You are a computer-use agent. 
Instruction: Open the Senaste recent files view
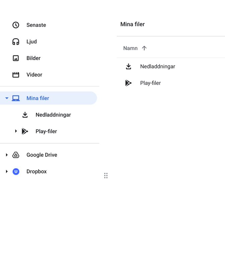click(x=36, y=25)
